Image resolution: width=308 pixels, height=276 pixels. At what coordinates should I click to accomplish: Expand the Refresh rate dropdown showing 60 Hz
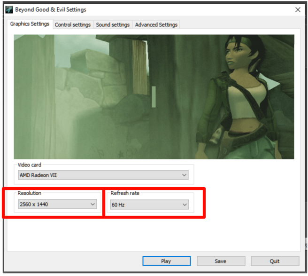pos(149,205)
